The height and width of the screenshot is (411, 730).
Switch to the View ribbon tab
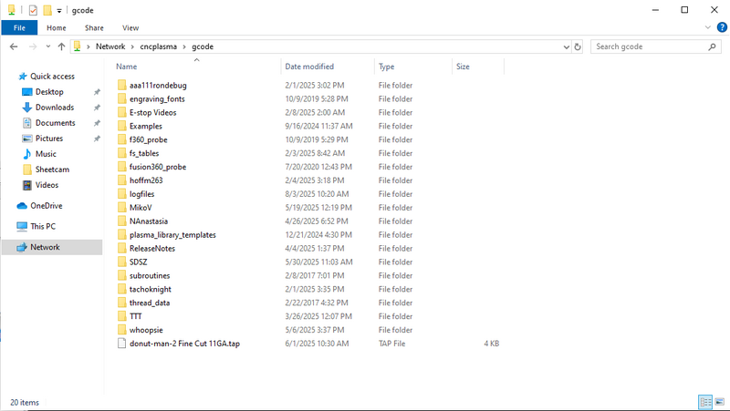[130, 28]
